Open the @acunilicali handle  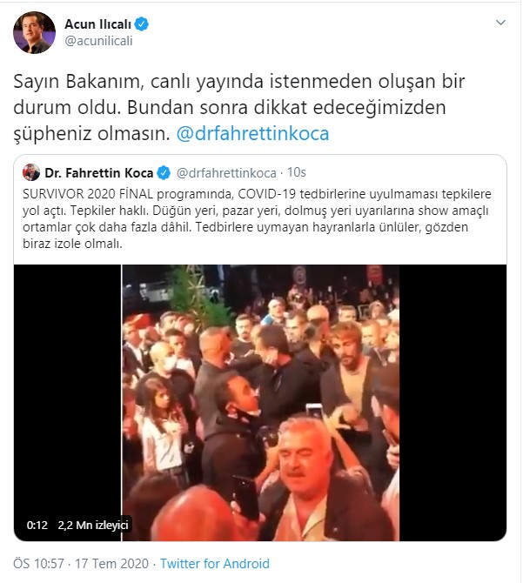click(x=98, y=41)
